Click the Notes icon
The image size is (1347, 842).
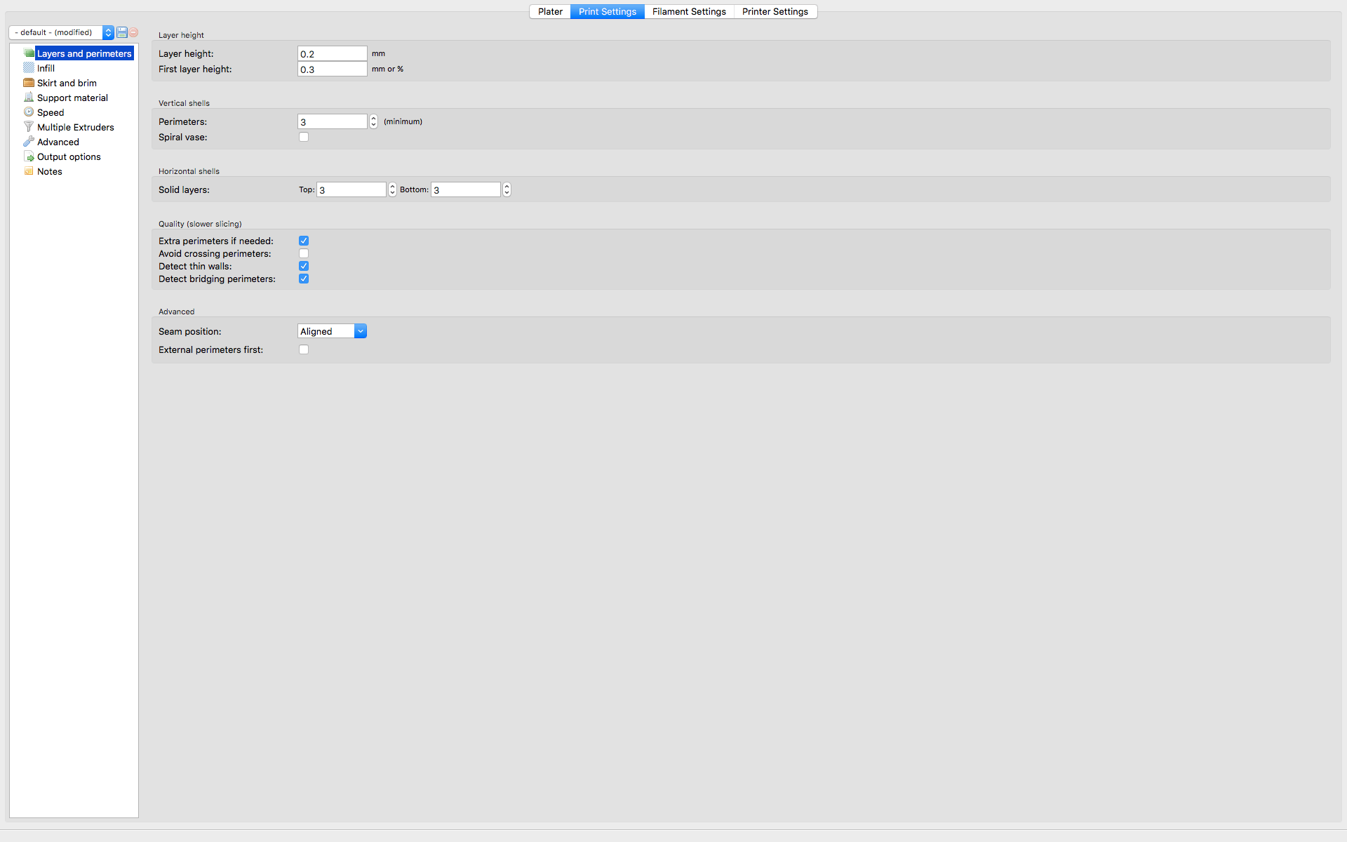(x=29, y=171)
